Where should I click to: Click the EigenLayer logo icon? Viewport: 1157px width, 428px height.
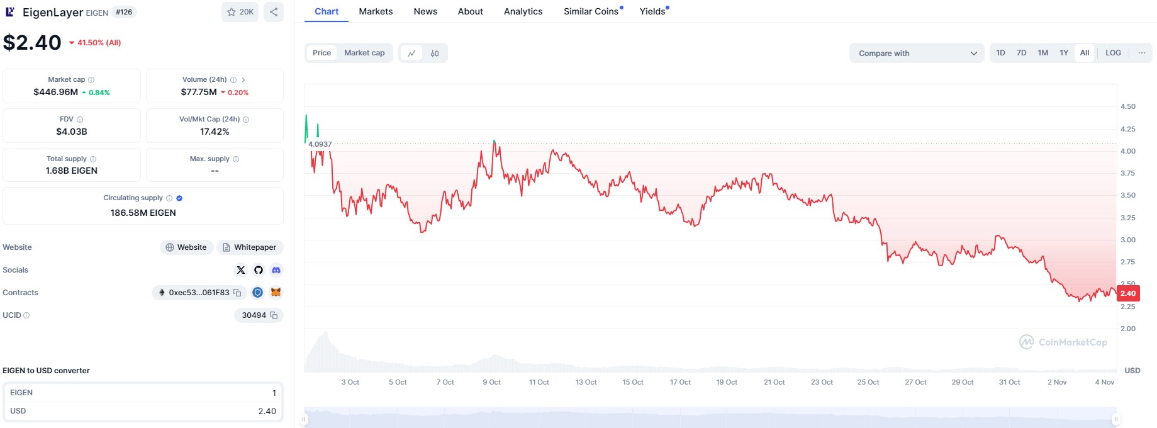click(9, 12)
